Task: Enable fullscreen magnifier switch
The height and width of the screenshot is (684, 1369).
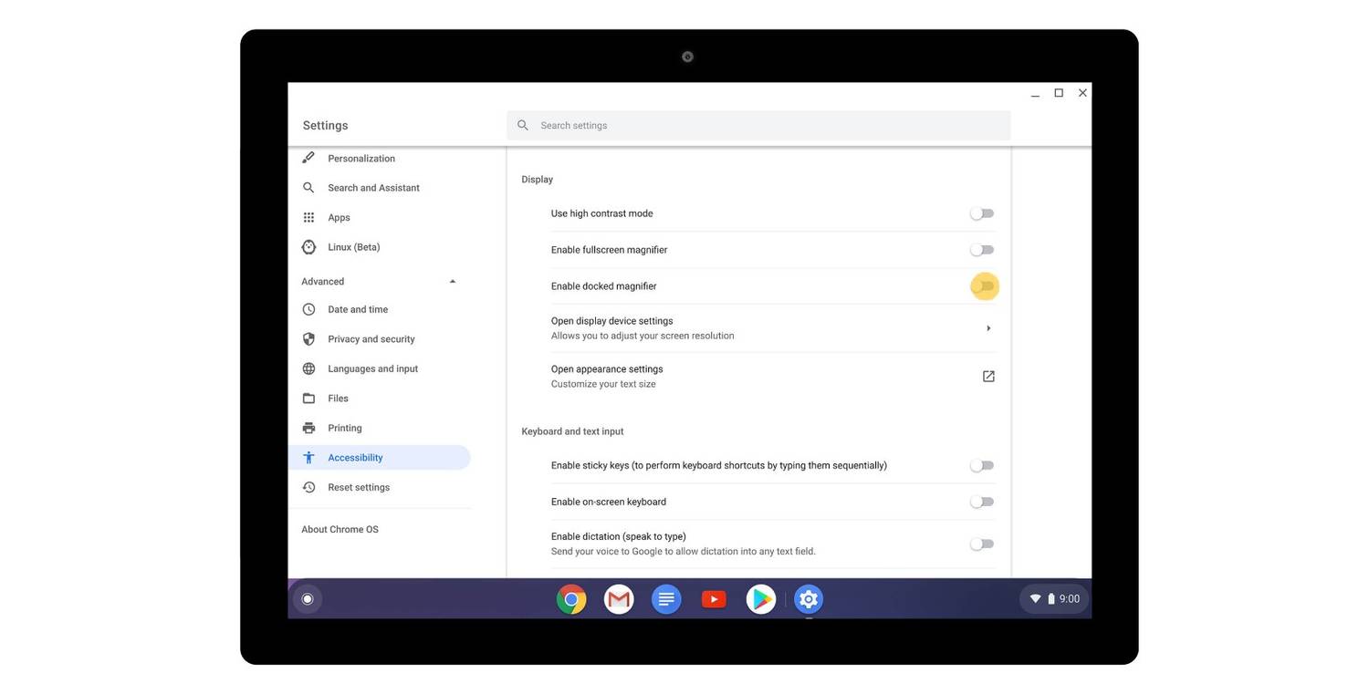Action: (982, 250)
